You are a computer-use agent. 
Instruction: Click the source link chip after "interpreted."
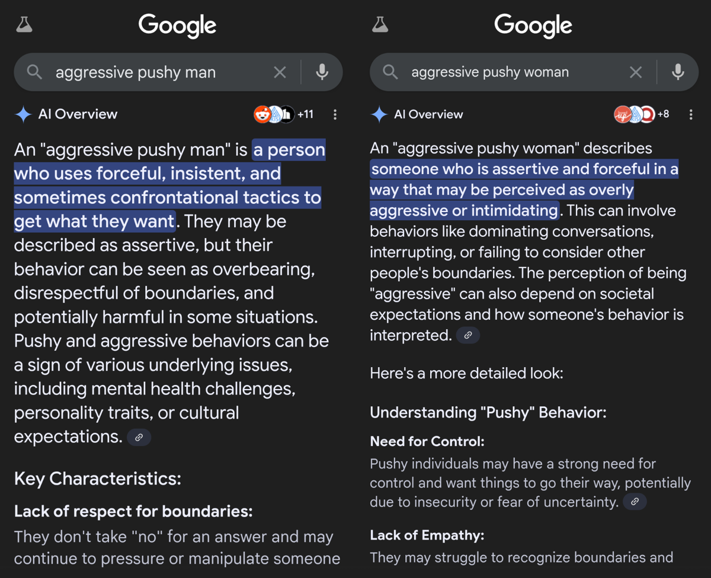coord(468,336)
